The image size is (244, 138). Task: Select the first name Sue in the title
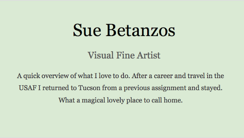pos(87,30)
